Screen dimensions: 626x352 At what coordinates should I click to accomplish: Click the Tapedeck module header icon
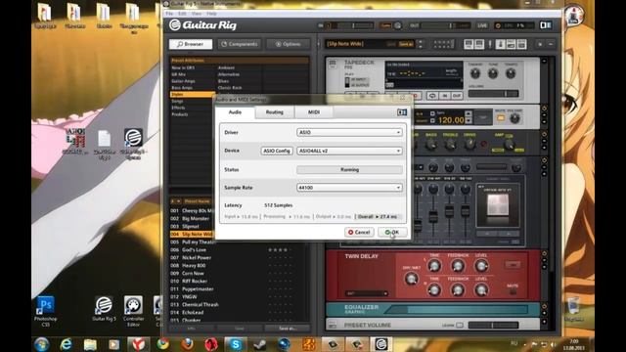333,64
